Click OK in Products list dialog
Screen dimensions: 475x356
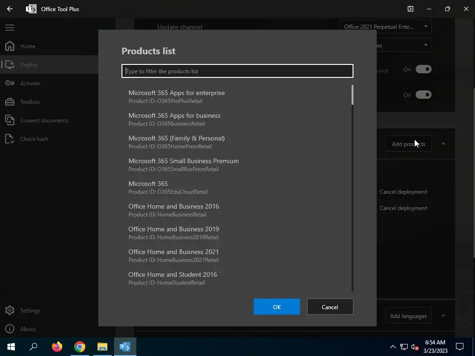pyautogui.click(x=277, y=307)
